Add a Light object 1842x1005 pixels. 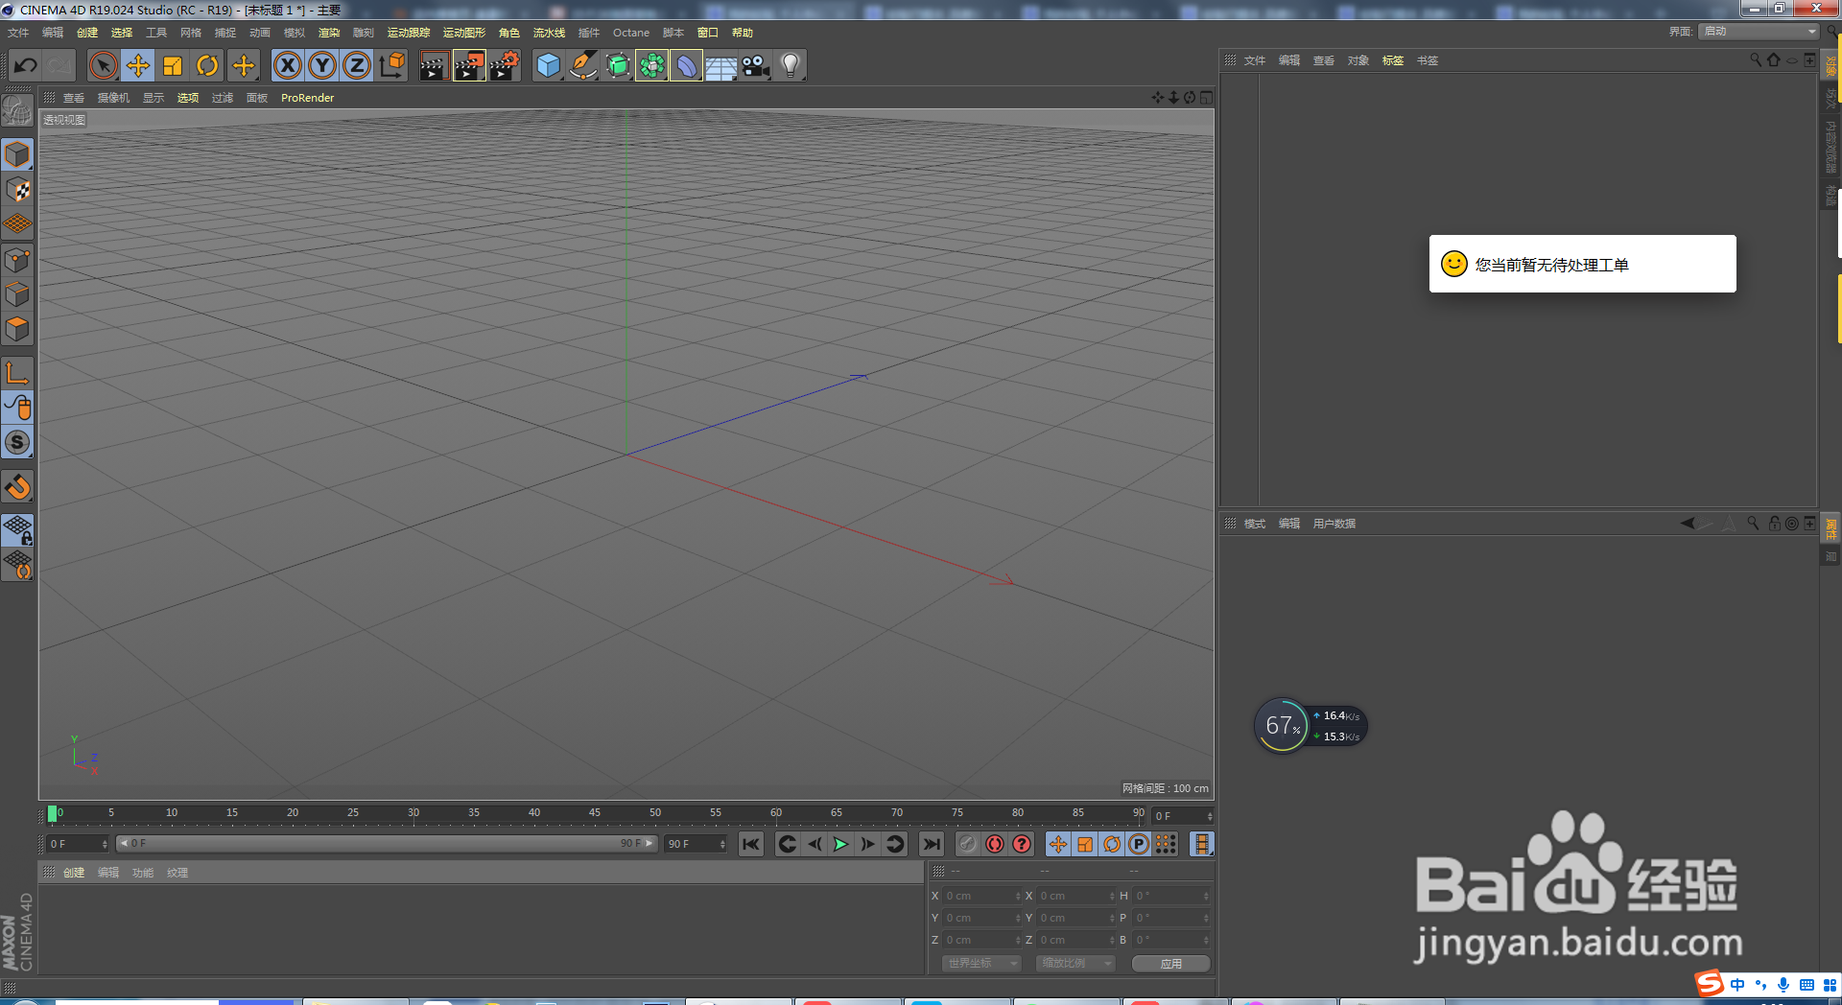click(791, 65)
